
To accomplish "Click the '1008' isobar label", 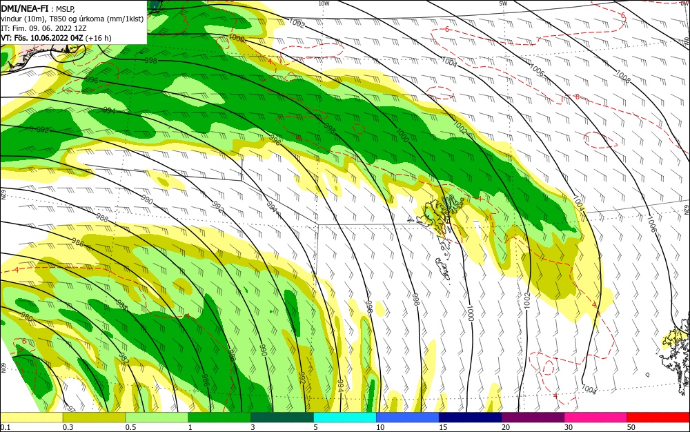I will click(x=623, y=77).
